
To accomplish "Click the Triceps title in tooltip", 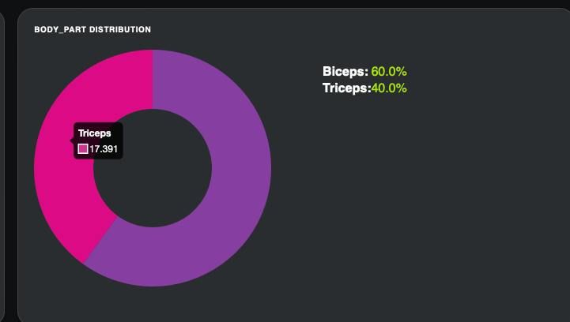I will click(94, 133).
